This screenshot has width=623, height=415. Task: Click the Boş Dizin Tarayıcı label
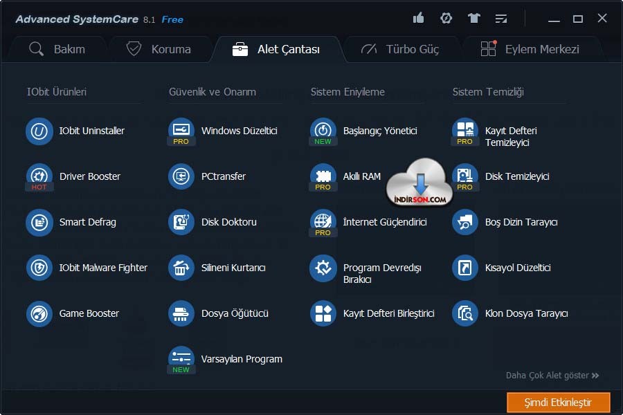click(x=521, y=223)
